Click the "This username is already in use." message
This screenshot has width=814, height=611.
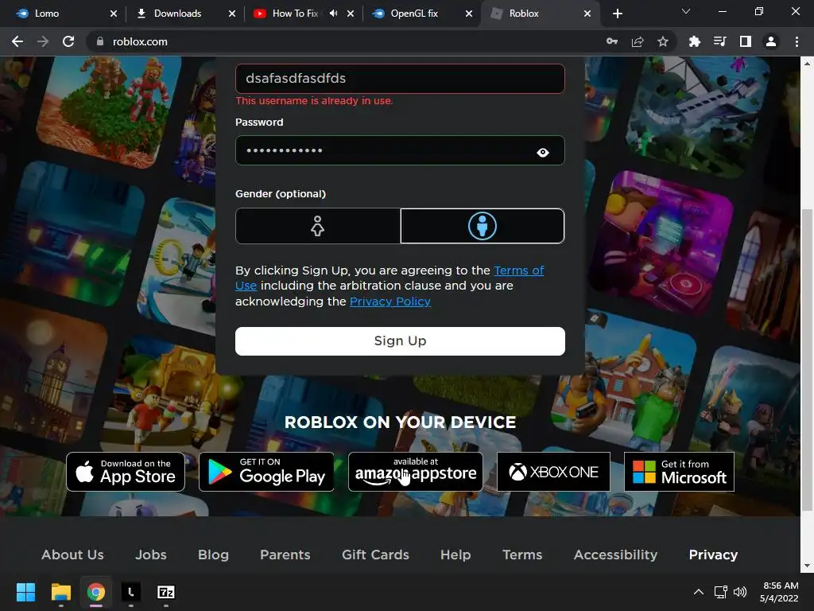pyautogui.click(x=314, y=101)
